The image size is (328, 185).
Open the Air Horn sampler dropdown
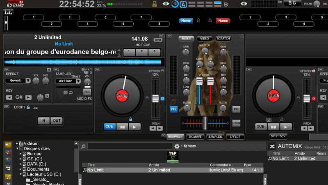click(x=78, y=81)
